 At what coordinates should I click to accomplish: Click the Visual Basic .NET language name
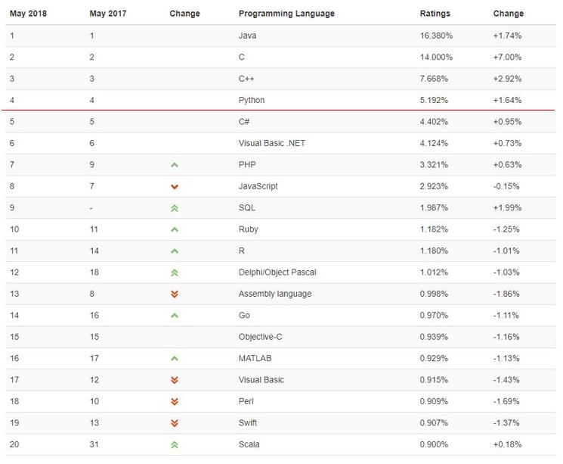point(271,143)
